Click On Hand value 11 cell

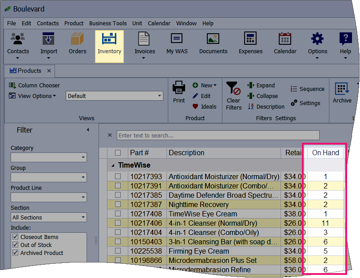[325, 223]
